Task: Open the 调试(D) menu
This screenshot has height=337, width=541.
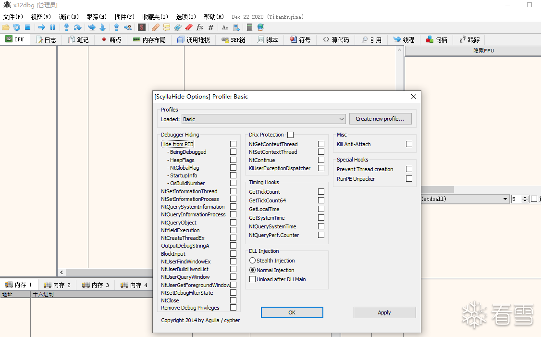Action: [69, 16]
